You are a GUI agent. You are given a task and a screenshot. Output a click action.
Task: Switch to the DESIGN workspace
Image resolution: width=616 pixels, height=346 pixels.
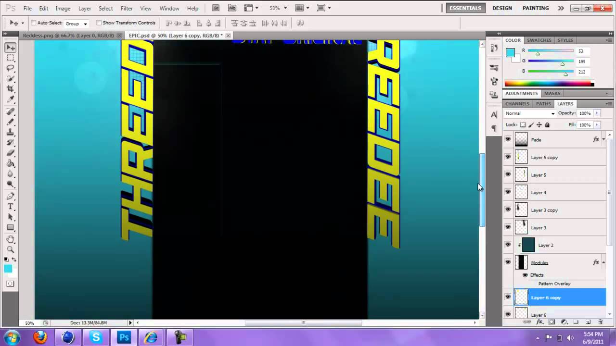tap(502, 8)
